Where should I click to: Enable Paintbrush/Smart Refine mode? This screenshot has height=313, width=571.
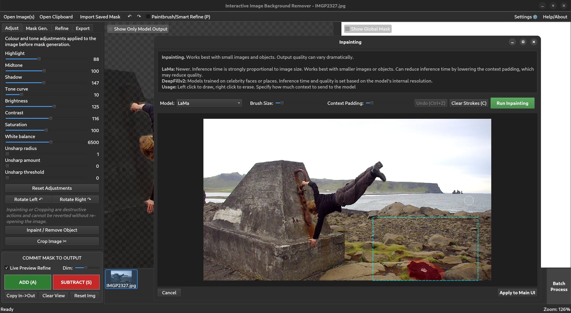pos(148,17)
